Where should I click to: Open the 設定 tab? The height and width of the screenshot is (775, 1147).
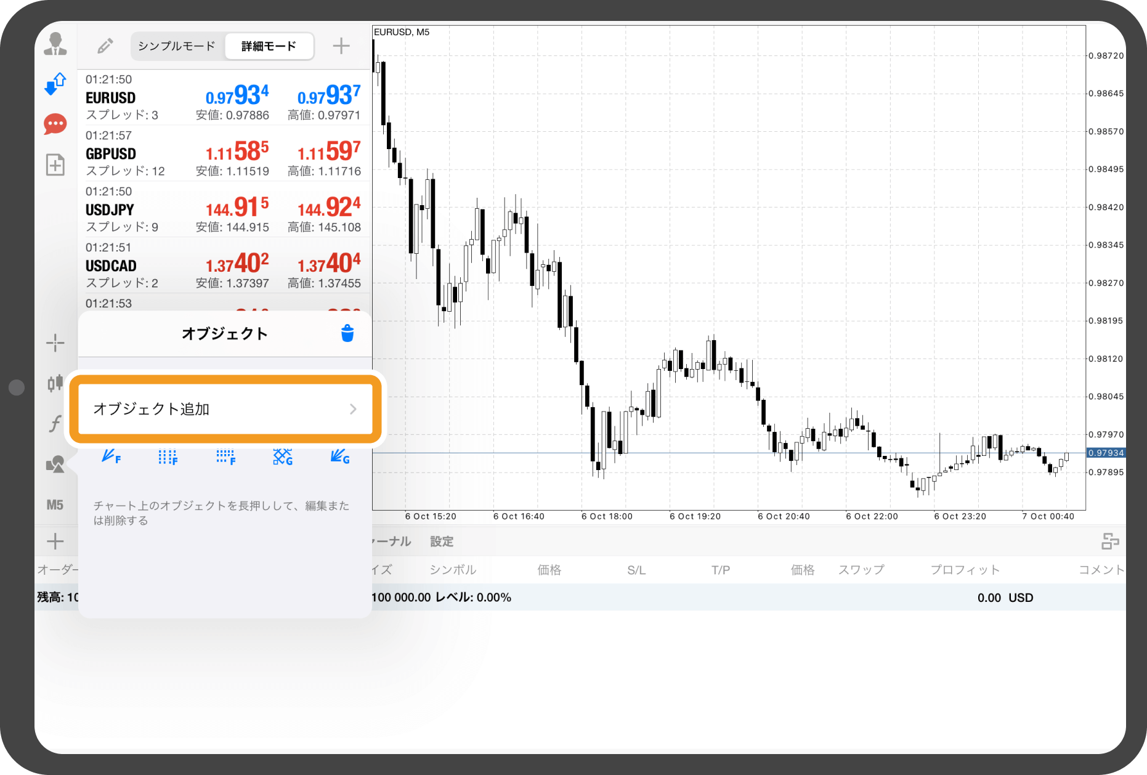(x=442, y=542)
